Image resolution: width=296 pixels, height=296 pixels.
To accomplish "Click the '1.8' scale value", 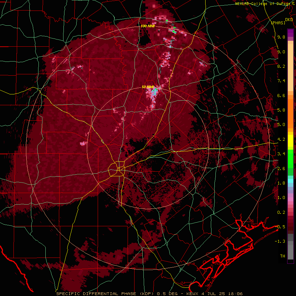I will click(x=281, y=183).
